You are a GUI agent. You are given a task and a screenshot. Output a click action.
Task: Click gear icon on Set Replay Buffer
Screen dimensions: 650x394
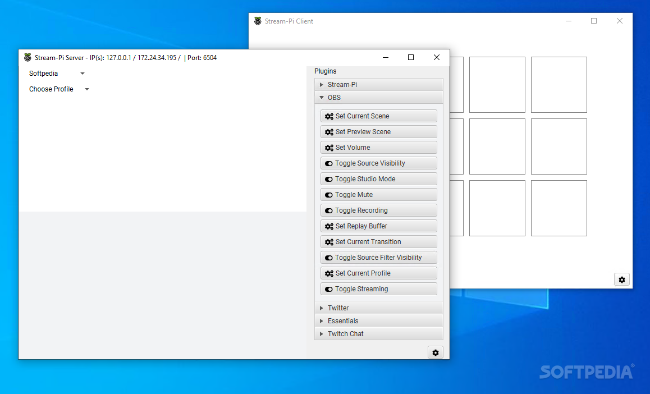coord(329,226)
